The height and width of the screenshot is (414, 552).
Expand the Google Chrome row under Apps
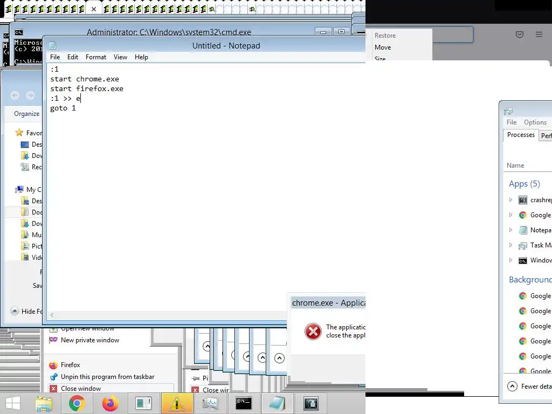pyautogui.click(x=510, y=215)
